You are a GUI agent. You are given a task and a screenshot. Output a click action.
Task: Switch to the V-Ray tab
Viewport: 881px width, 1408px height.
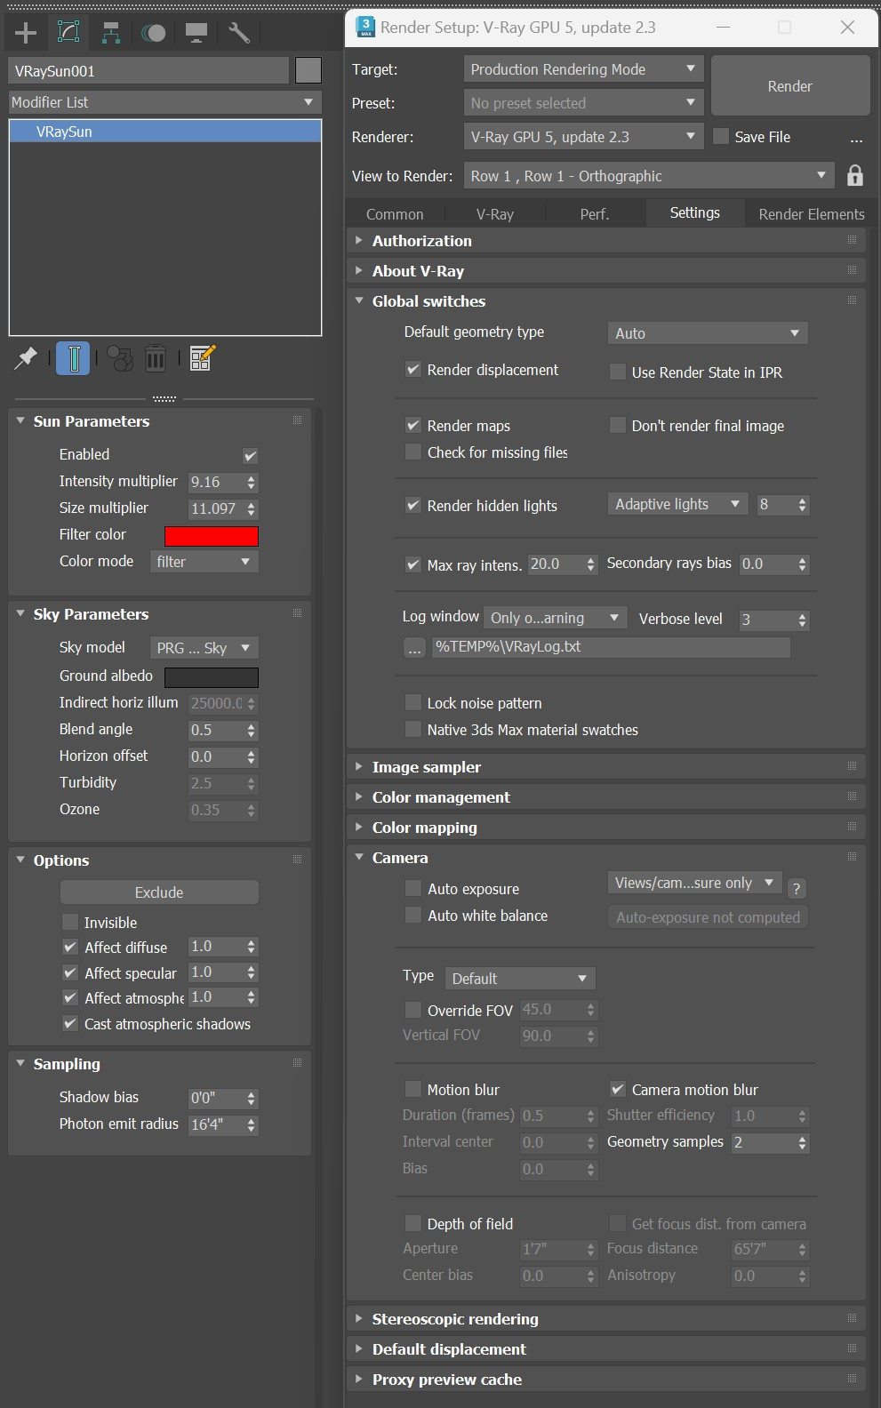click(x=495, y=214)
